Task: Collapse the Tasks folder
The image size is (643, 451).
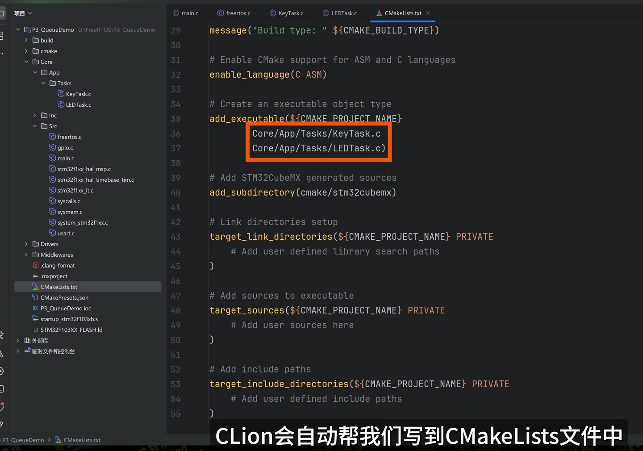Action: [x=43, y=83]
